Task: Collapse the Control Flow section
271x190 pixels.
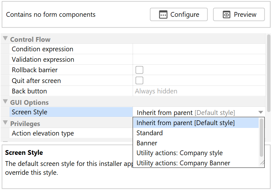Action: (x=5, y=39)
